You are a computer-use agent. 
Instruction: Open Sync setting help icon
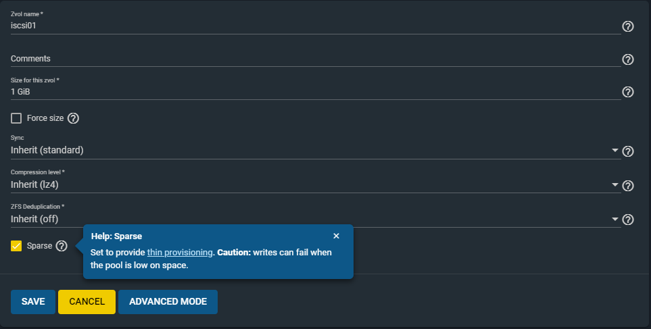point(628,151)
